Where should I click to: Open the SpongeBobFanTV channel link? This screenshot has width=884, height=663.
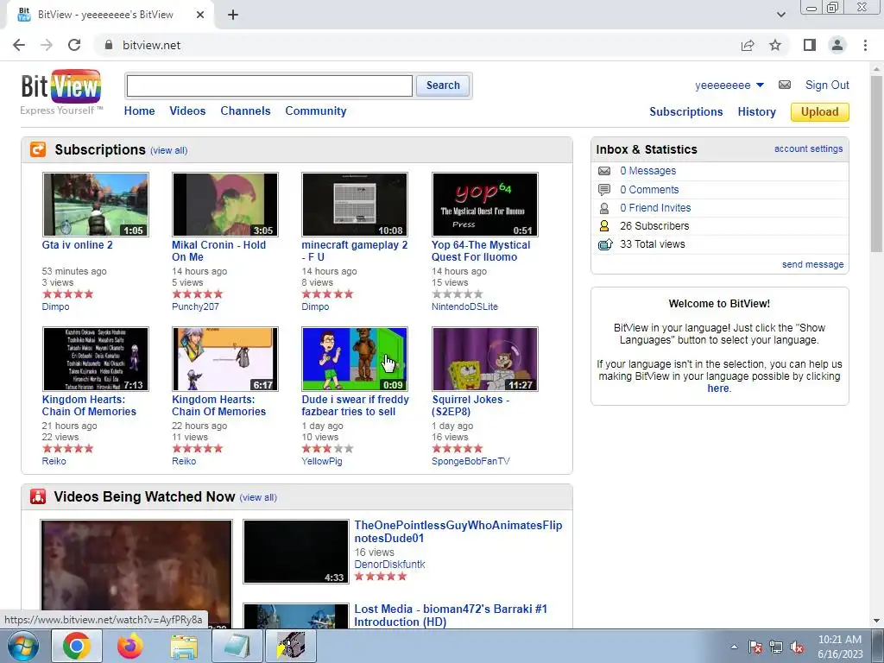tap(470, 461)
